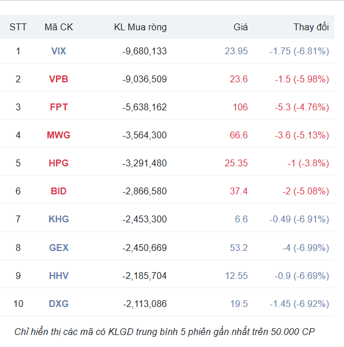Select net volume -2,866,580 for BID
344x347 pixels.
click(145, 192)
